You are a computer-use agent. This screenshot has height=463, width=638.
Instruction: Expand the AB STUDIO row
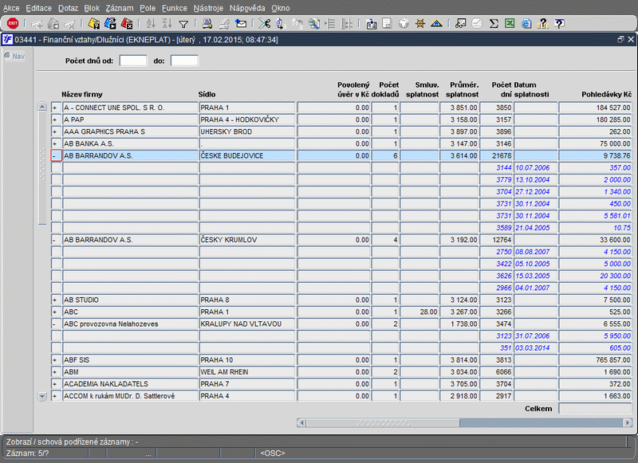tap(55, 300)
